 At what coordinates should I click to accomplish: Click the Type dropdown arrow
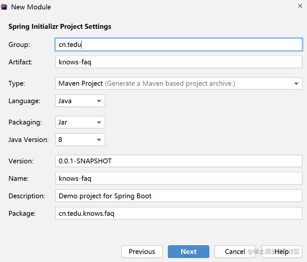pyautogui.click(x=296, y=83)
